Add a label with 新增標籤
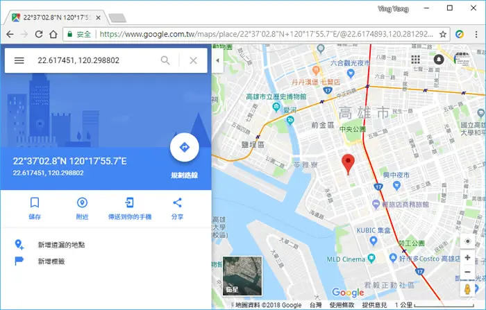Viewport: 486px width, 310px height. coord(51,261)
